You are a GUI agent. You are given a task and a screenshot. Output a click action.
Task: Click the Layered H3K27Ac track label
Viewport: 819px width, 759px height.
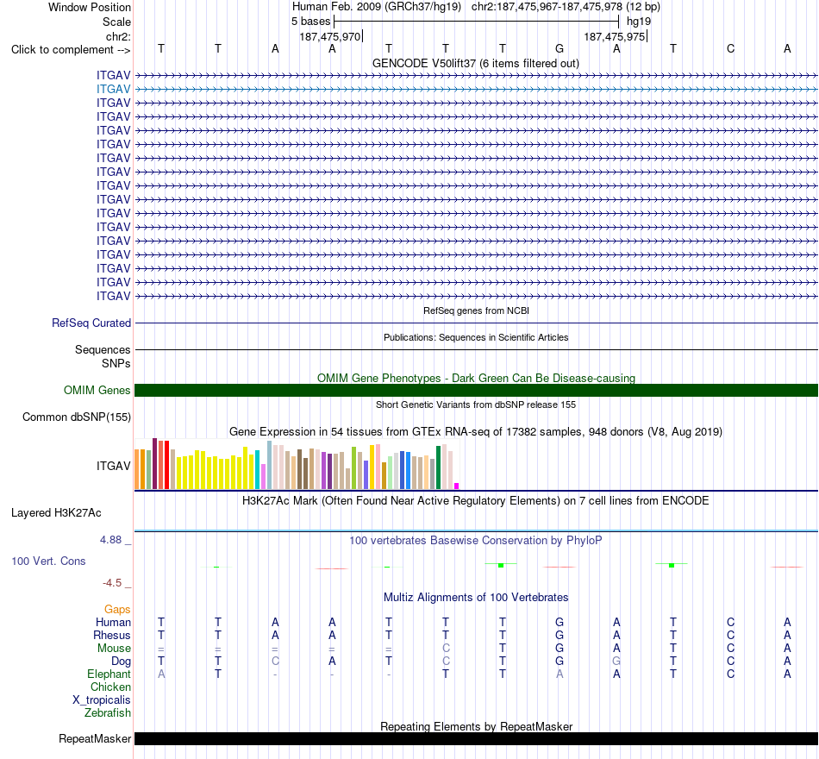click(56, 513)
